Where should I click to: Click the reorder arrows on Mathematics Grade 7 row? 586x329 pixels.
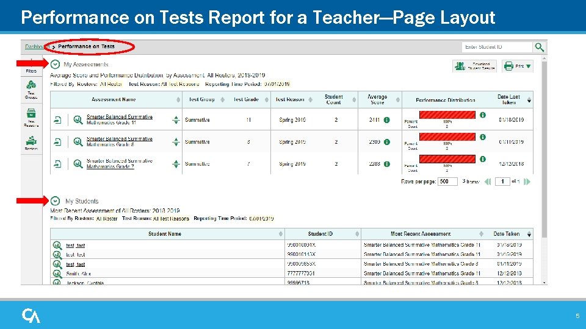click(x=176, y=164)
